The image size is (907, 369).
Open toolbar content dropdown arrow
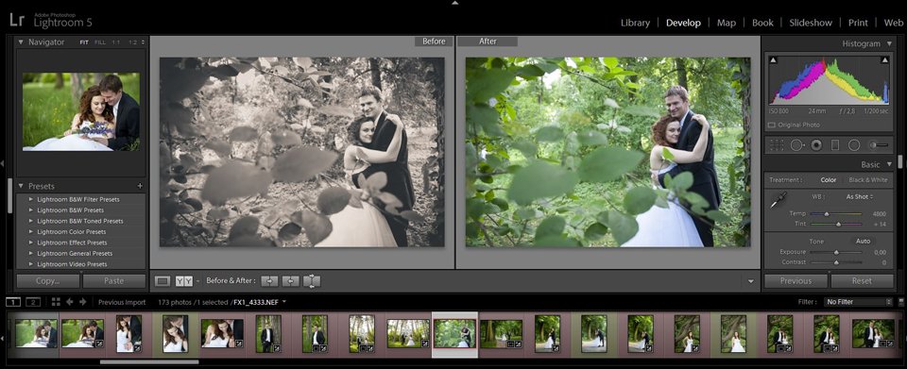coord(751,281)
